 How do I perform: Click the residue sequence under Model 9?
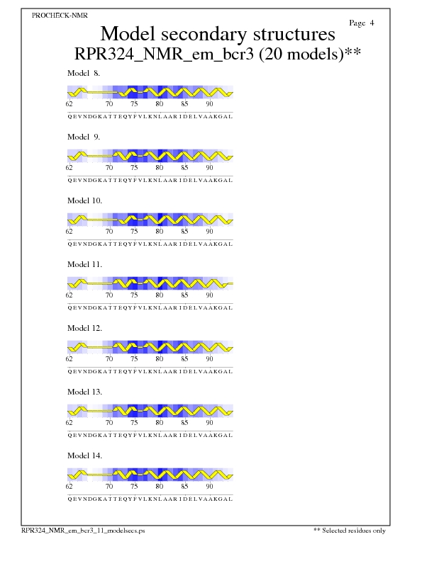[150, 180]
